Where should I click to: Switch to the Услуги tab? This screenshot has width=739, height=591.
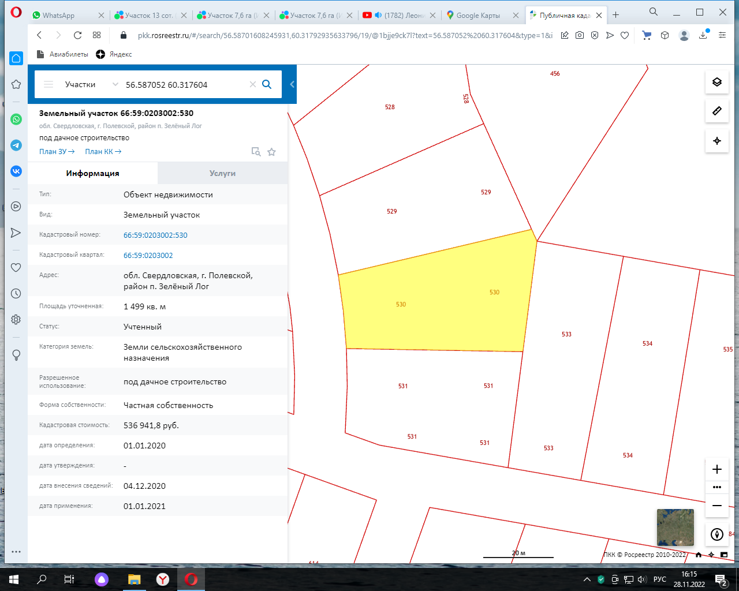222,173
